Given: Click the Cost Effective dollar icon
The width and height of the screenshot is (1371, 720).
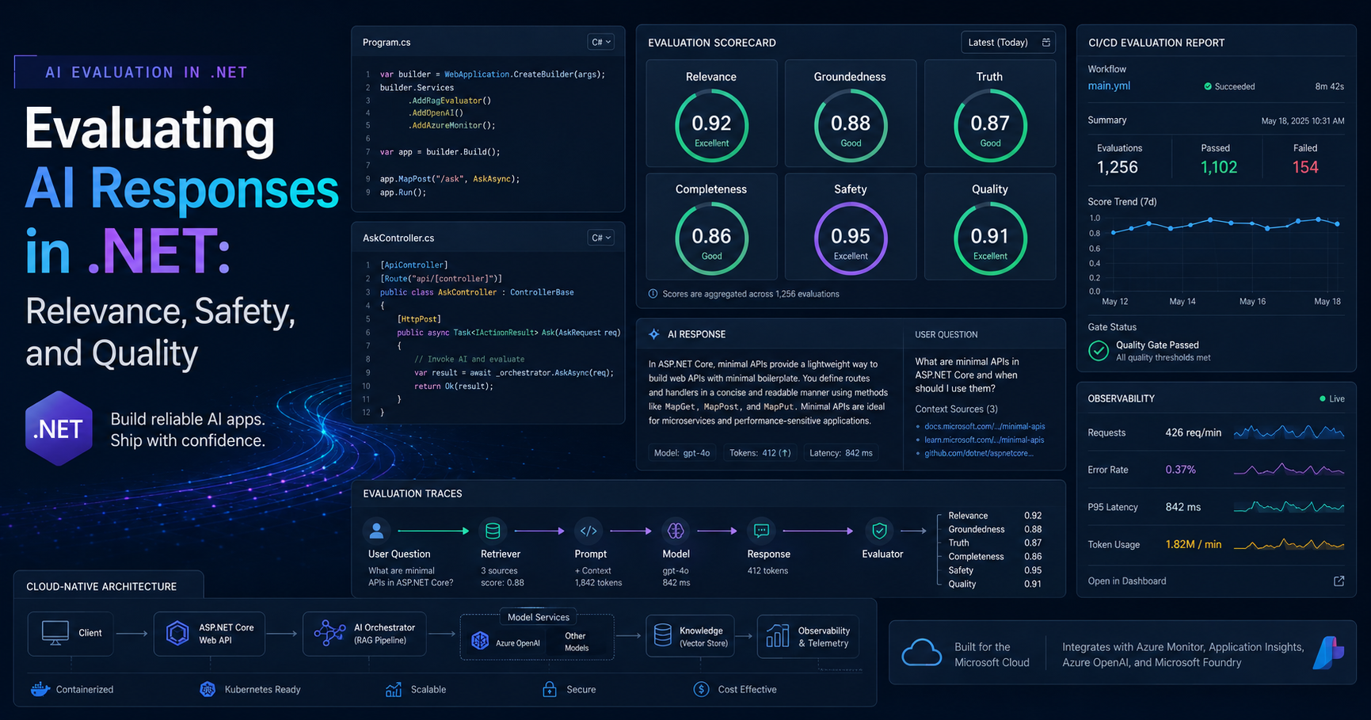Looking at the screenshot, I should tap(701, 689).
